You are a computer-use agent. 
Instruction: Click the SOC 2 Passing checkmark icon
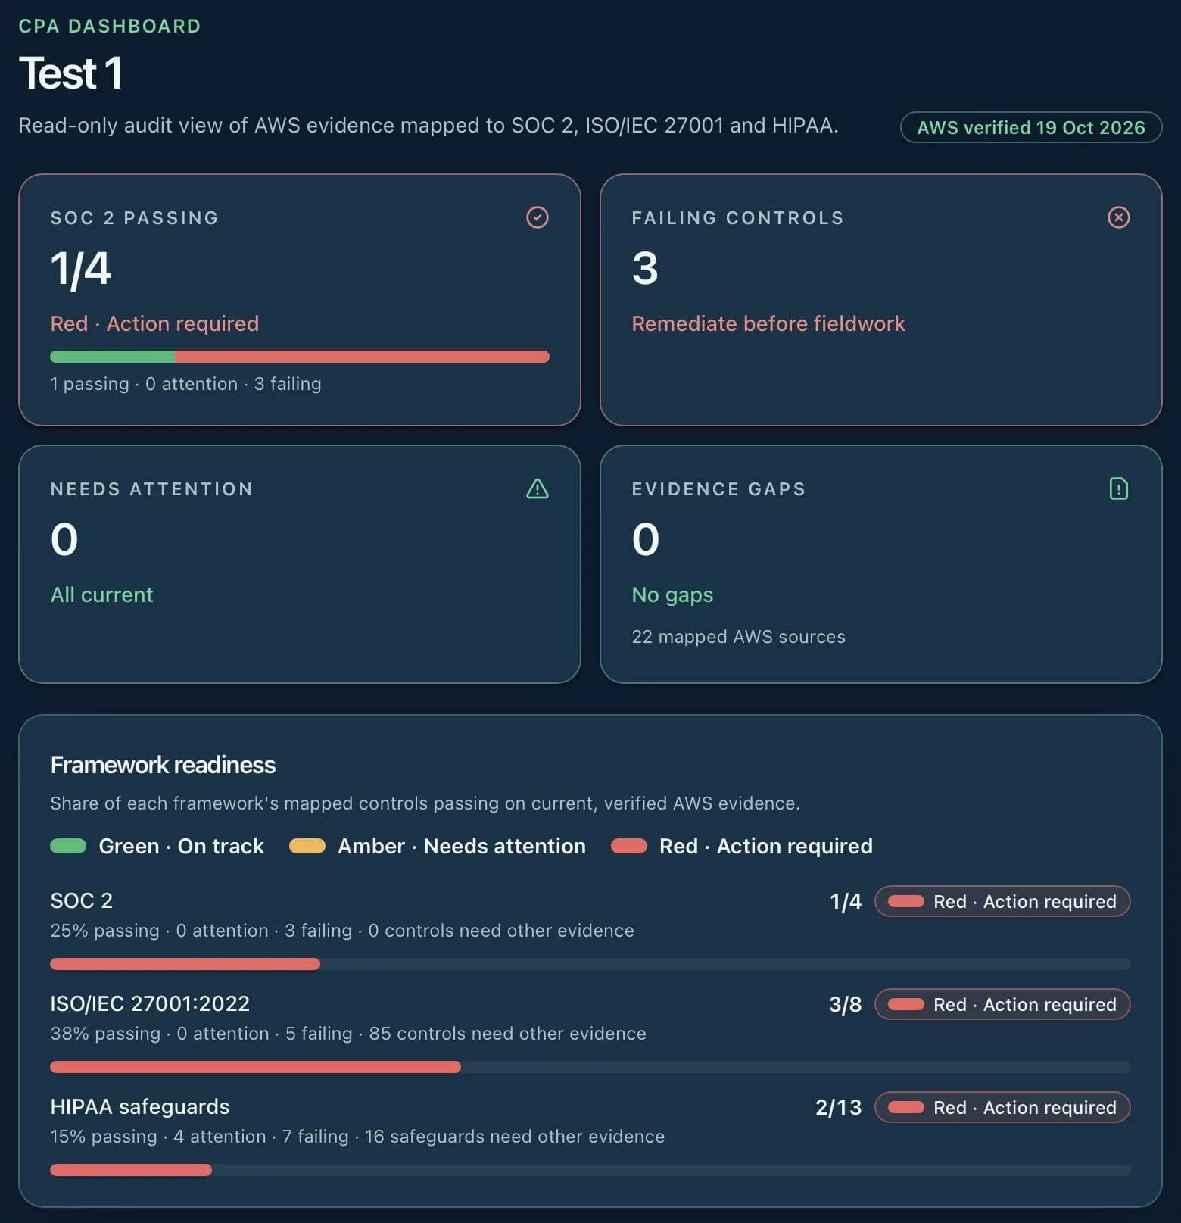[x=538, y=217]
